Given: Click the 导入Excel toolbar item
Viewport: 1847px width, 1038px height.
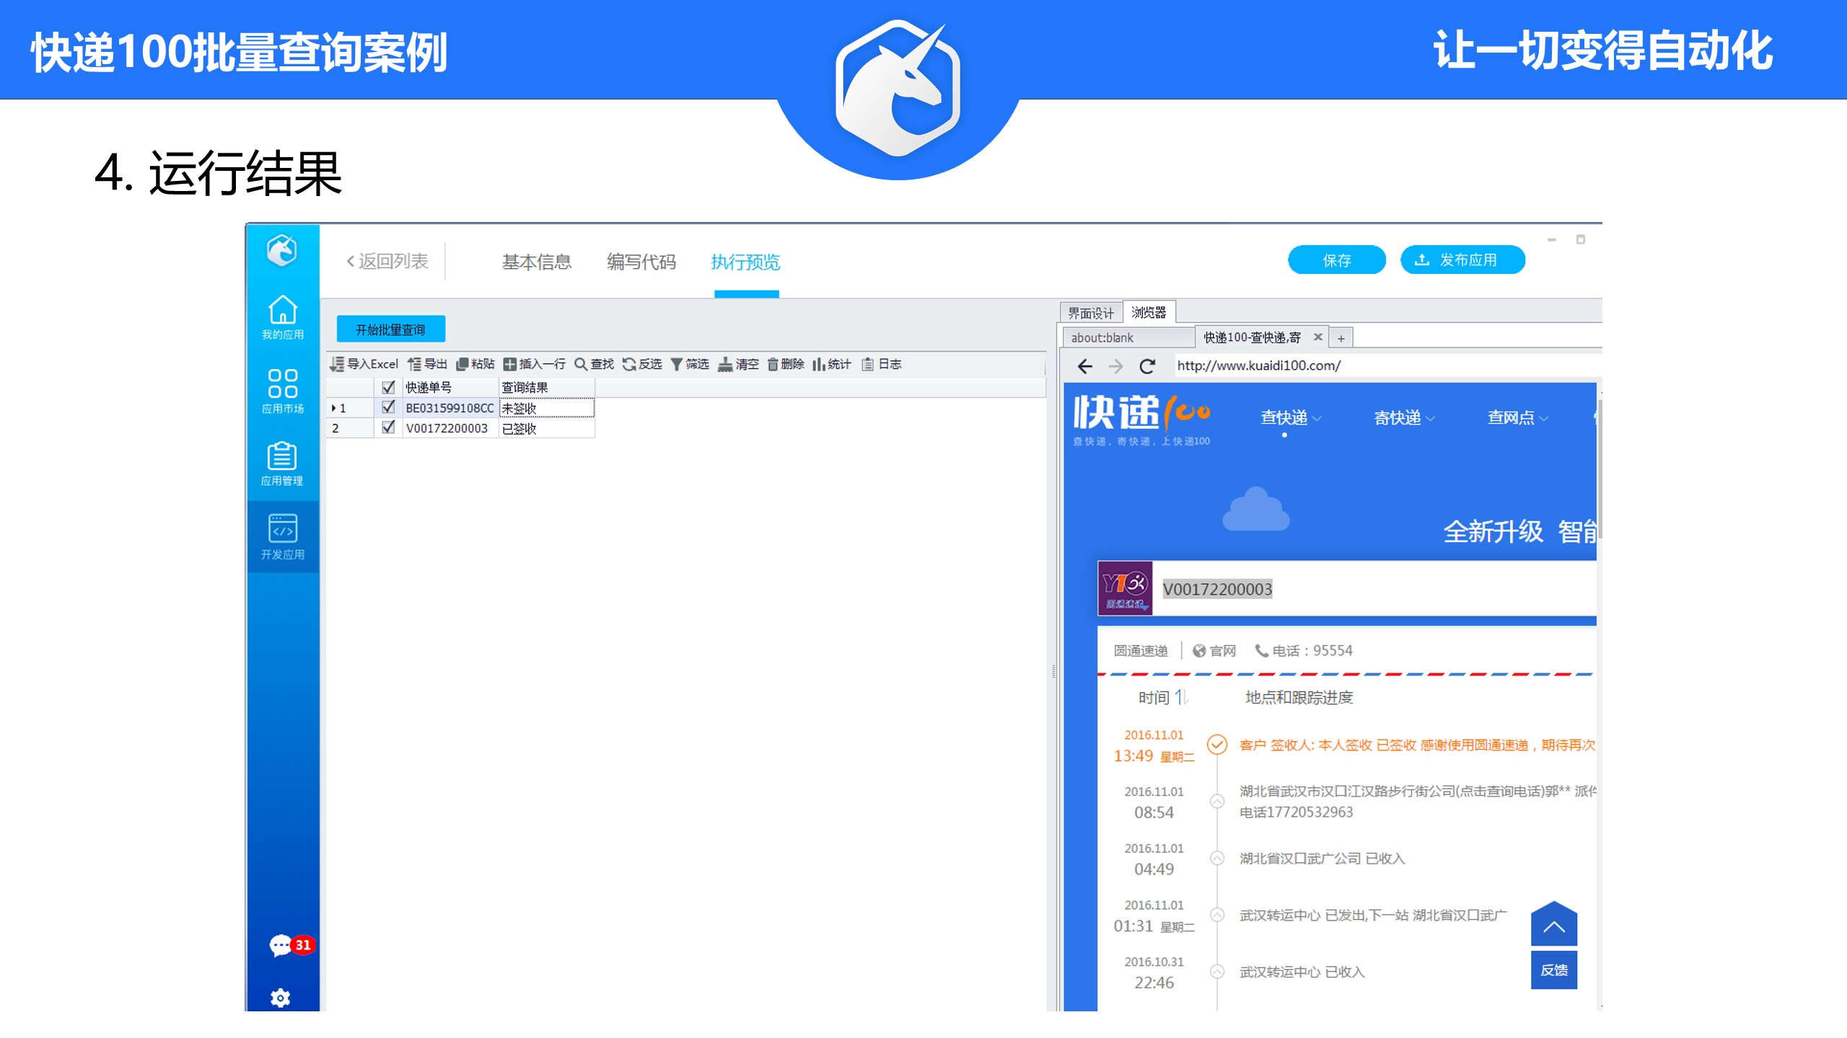Looking at the screenshot, I should [x=364, y=364].
